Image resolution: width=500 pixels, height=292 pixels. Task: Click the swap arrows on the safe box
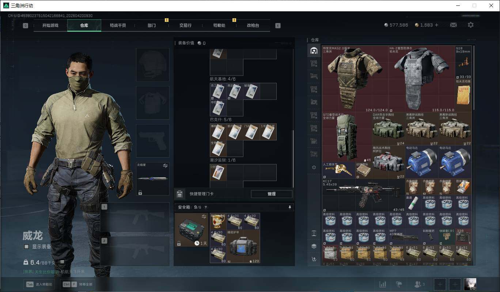(204, 217)
